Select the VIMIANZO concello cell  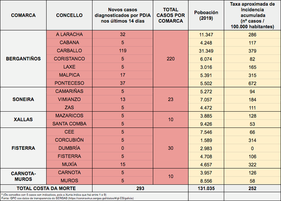tap(69, 99)
